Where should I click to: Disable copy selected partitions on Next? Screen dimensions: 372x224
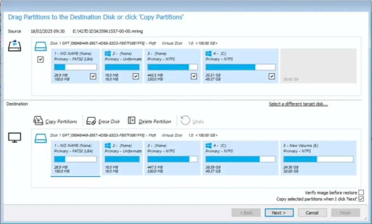tap(361, 199)
